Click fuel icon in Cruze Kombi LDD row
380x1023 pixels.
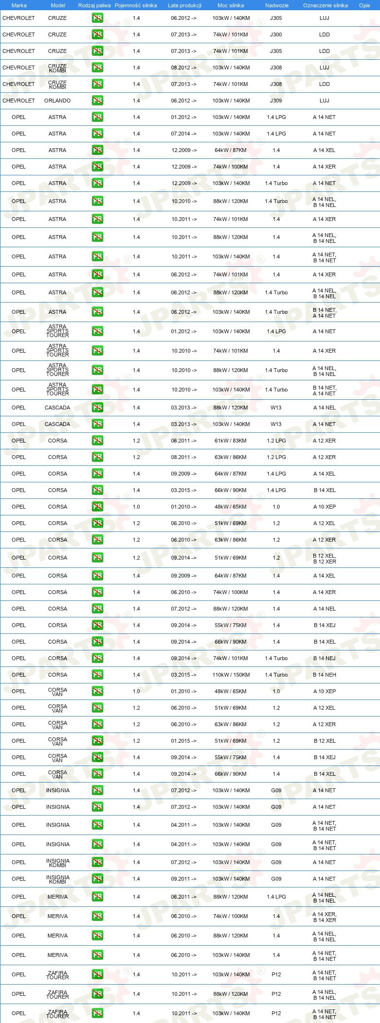tap(98, 84)
